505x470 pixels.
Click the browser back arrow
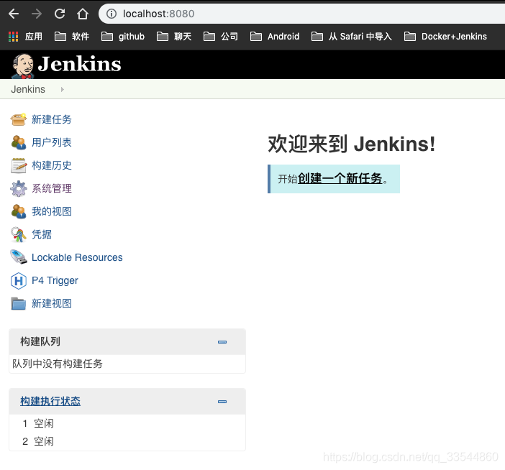(x=14, y=14)
